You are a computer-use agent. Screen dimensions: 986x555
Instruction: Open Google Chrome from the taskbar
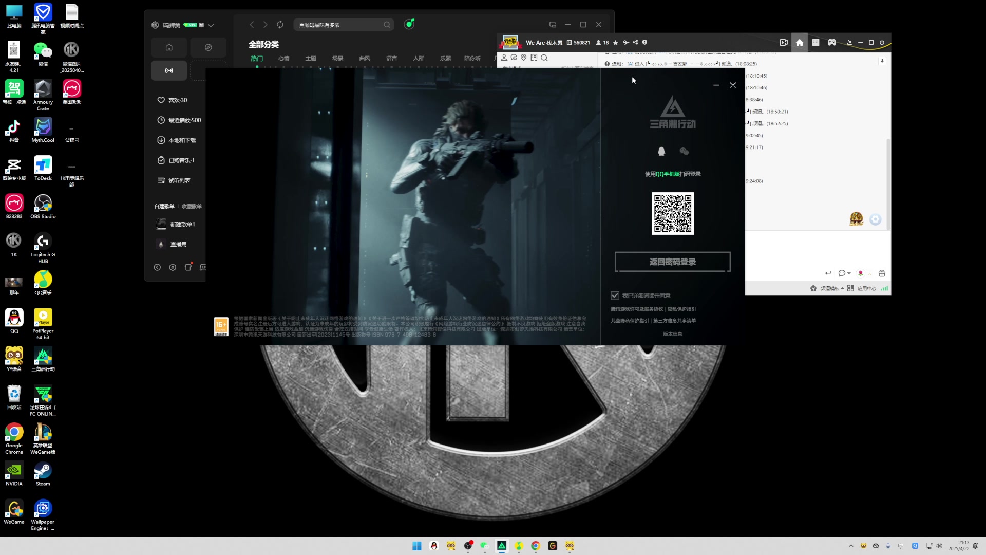tap(536, 546)
